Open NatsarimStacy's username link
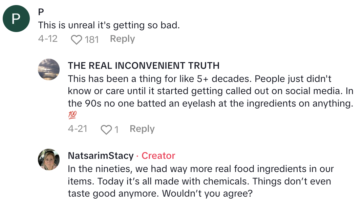This screenshot has height=201, width=363. pos(101,155)
